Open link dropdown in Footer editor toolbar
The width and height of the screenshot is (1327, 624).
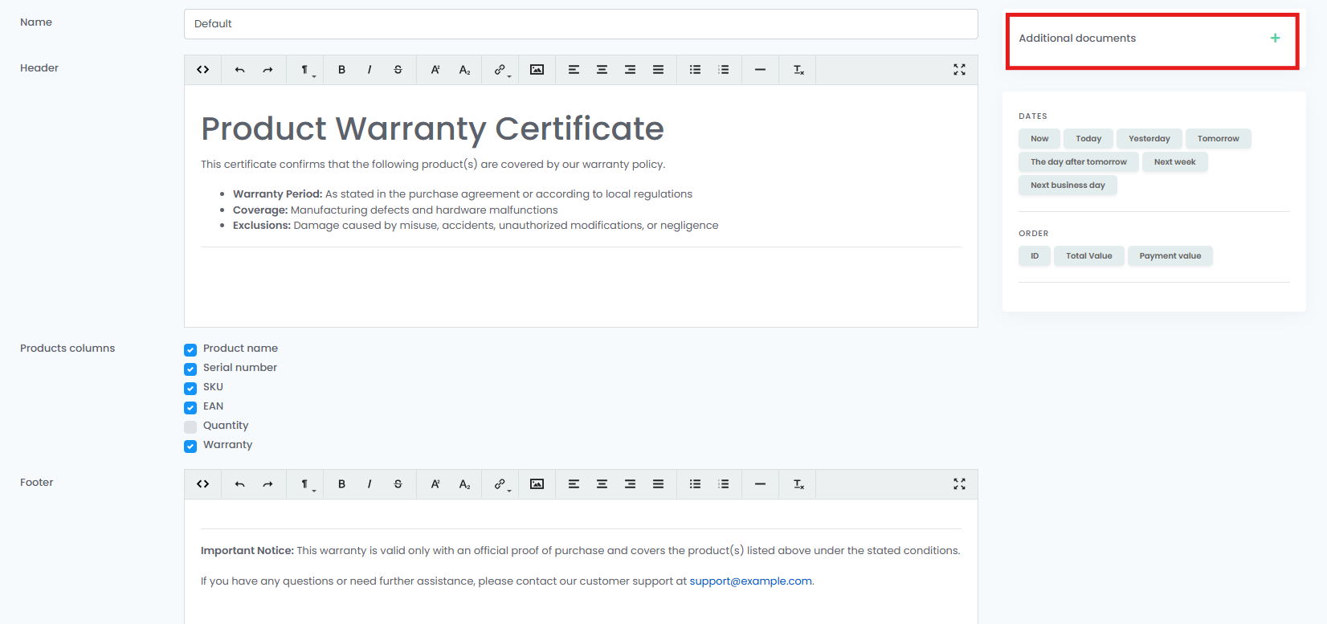pos(501,484)
